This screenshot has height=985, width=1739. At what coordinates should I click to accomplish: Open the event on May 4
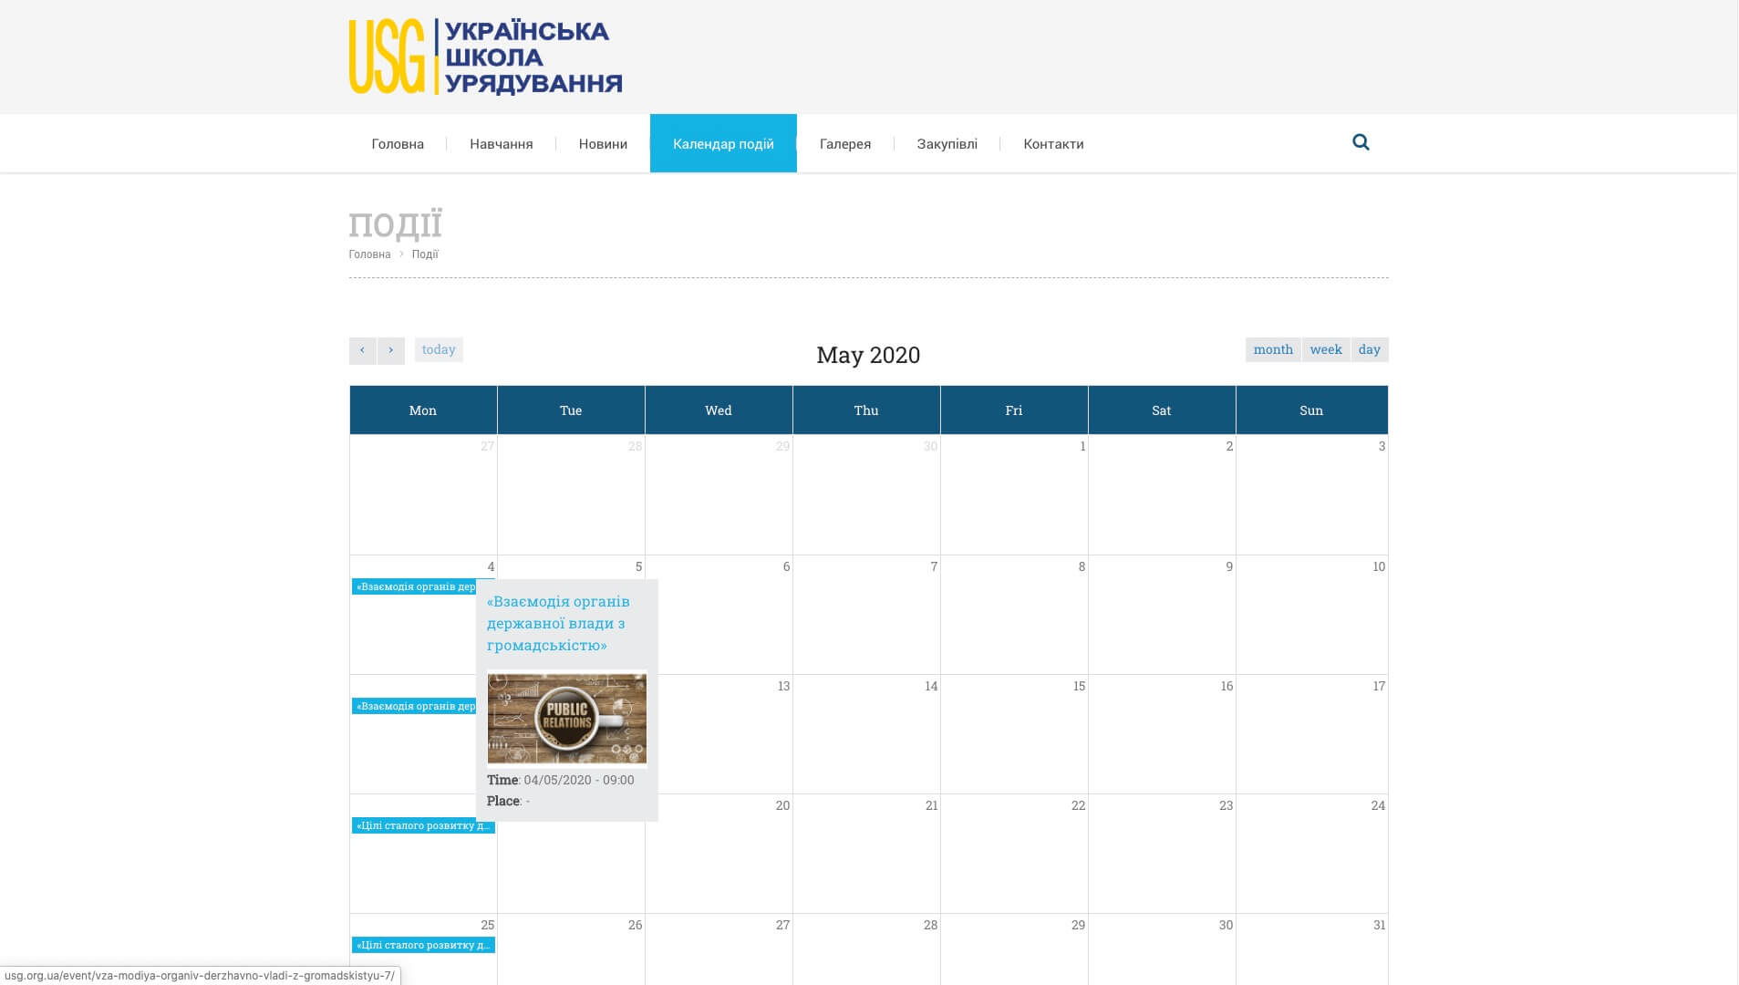click(415, 586)
